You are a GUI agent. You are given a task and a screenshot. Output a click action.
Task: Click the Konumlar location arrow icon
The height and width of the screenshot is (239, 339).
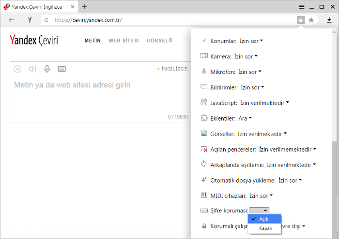[x=204, y=41]
